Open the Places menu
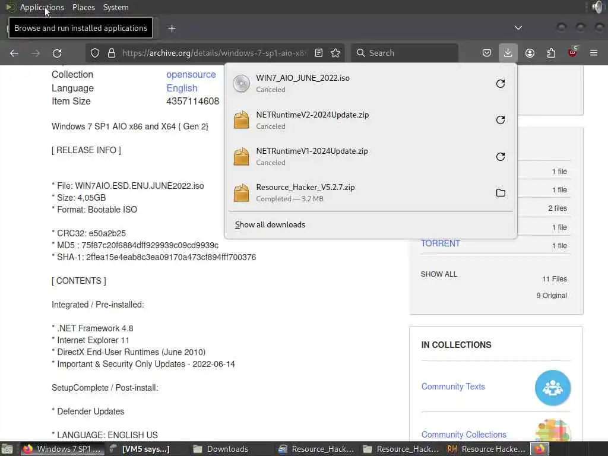The image size is (608, 456). [83, 7]
